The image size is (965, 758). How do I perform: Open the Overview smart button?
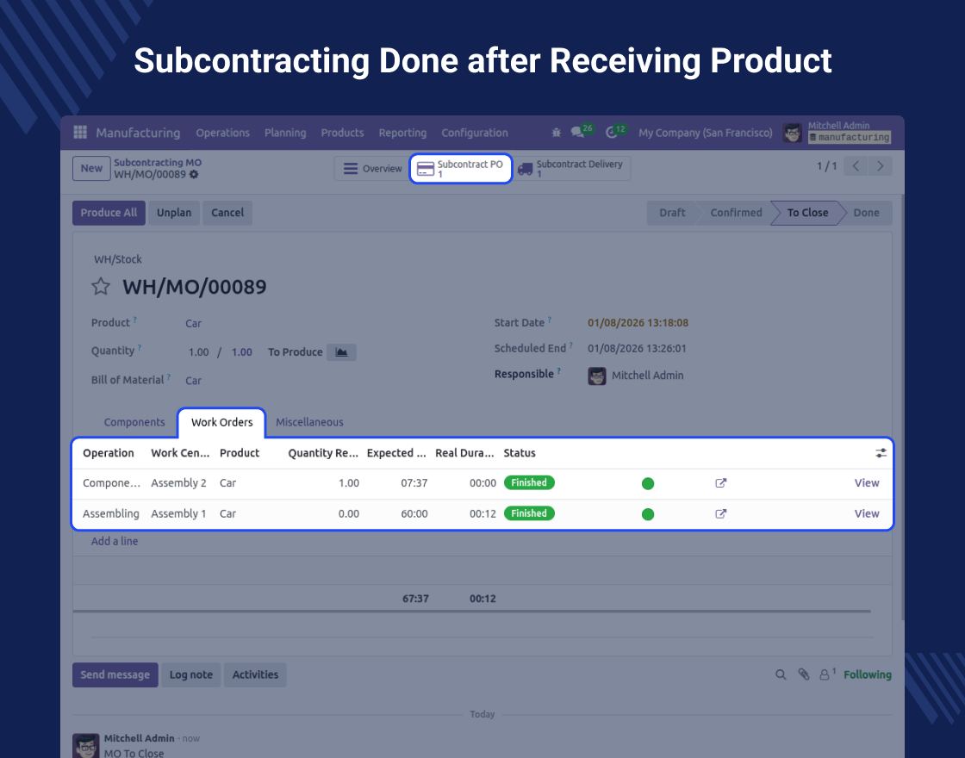point(371,169)
